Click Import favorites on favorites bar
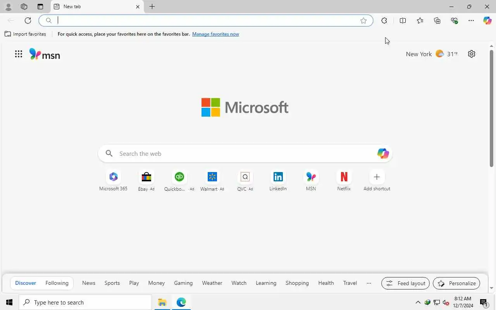496x310 pixels. (x=25, y=34)
